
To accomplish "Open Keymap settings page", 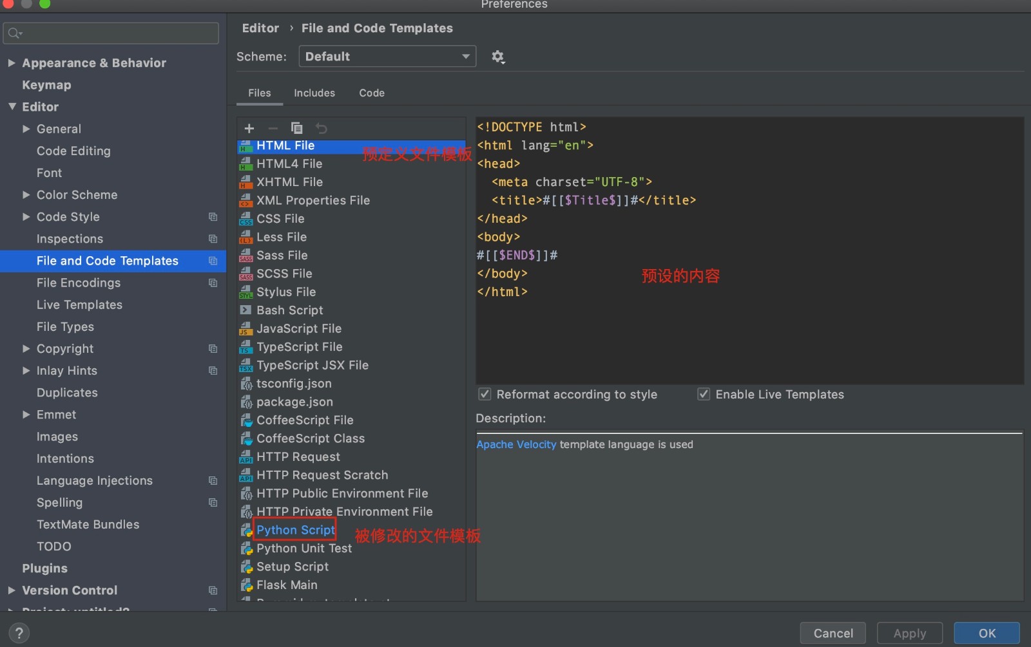I will point(46,85).
